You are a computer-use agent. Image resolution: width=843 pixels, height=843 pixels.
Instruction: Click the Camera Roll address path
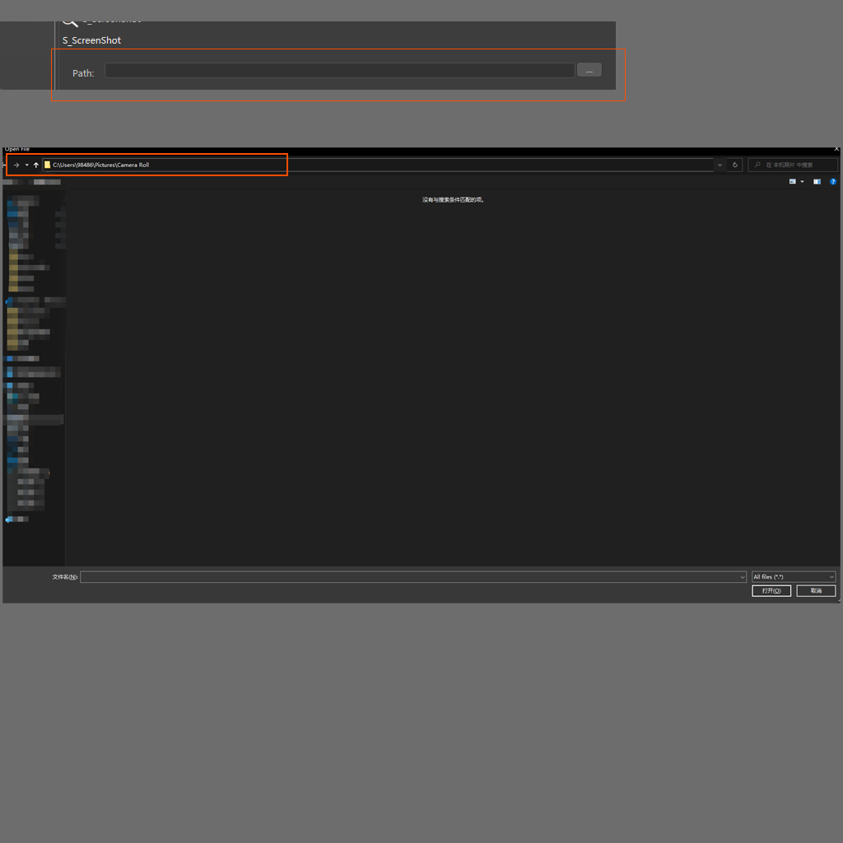tap(101, 165)
